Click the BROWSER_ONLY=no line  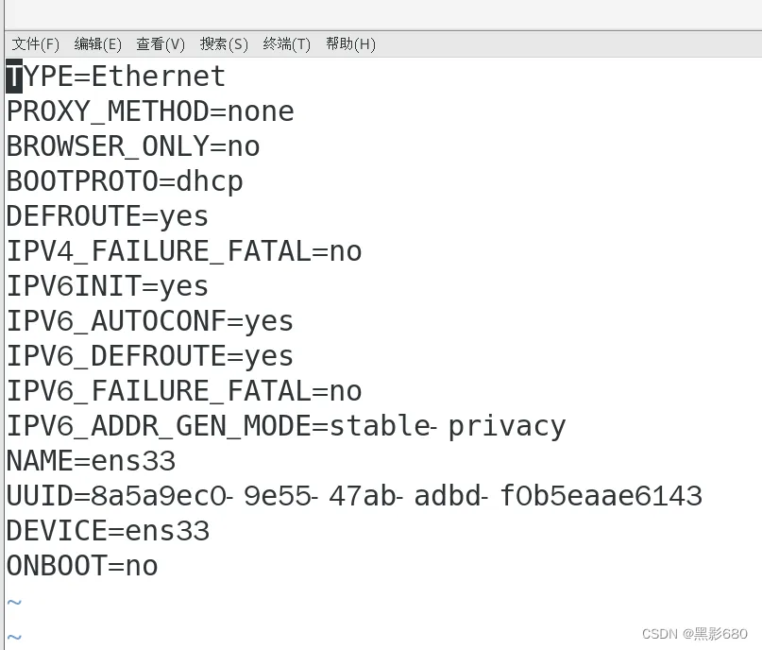[133, 146]
